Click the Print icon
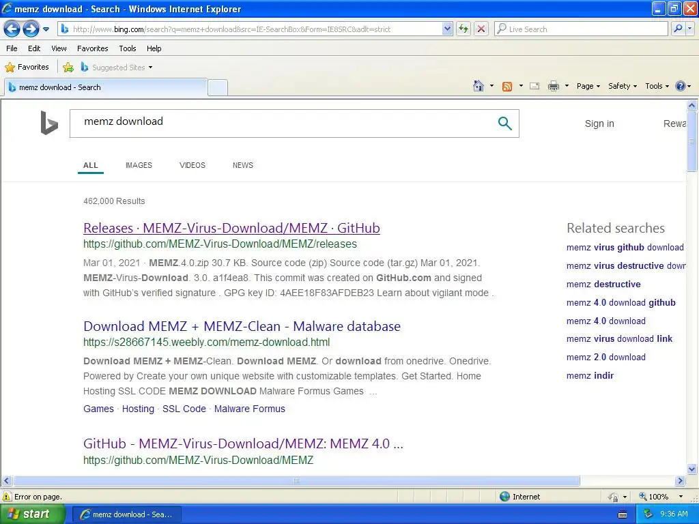The image size is (699, 524). 553,86
